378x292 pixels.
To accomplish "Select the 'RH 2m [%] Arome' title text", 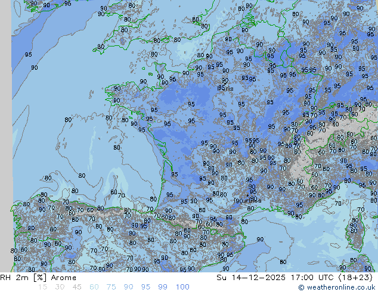I will [x=38, y=278].
